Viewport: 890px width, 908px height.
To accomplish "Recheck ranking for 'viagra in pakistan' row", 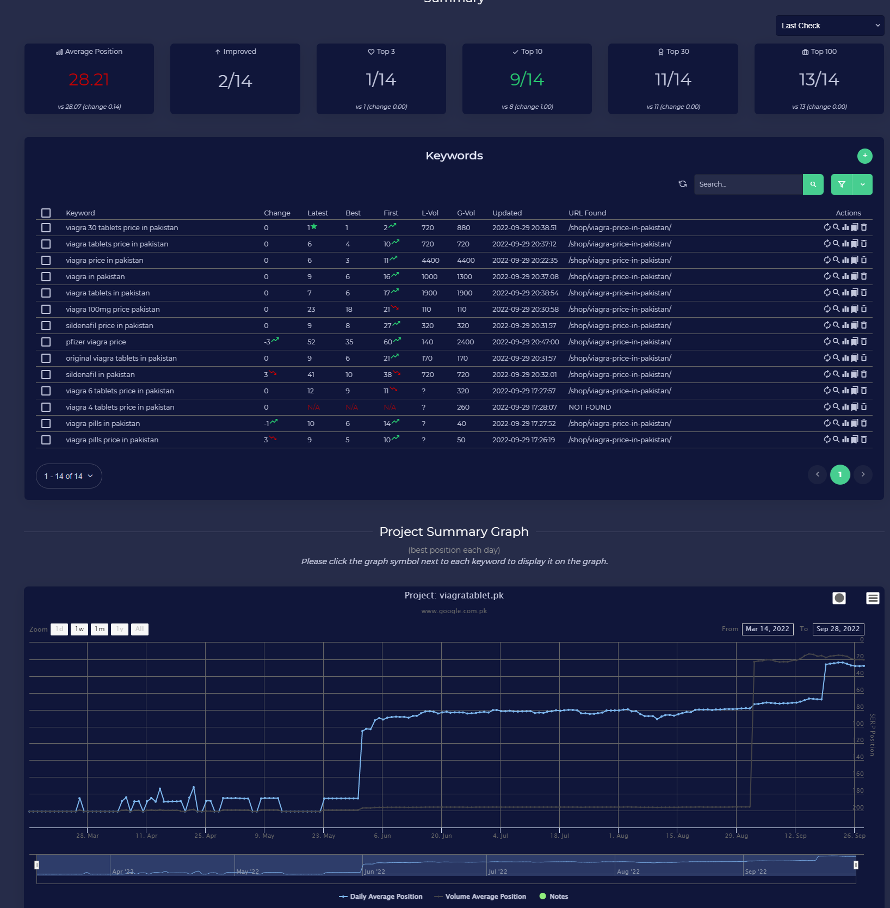I will coord(827,276).
